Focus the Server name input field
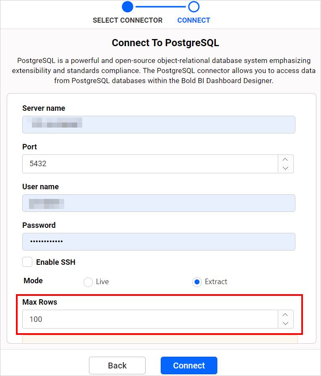The image size is (321, 376). point(159,125)
